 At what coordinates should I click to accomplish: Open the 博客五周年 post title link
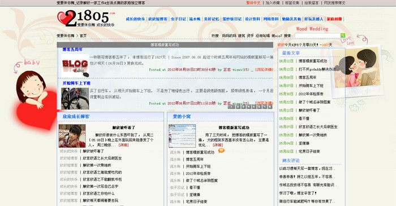point(73,49)
